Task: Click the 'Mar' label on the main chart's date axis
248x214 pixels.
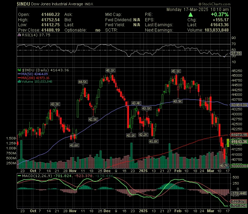Action: 211,171
